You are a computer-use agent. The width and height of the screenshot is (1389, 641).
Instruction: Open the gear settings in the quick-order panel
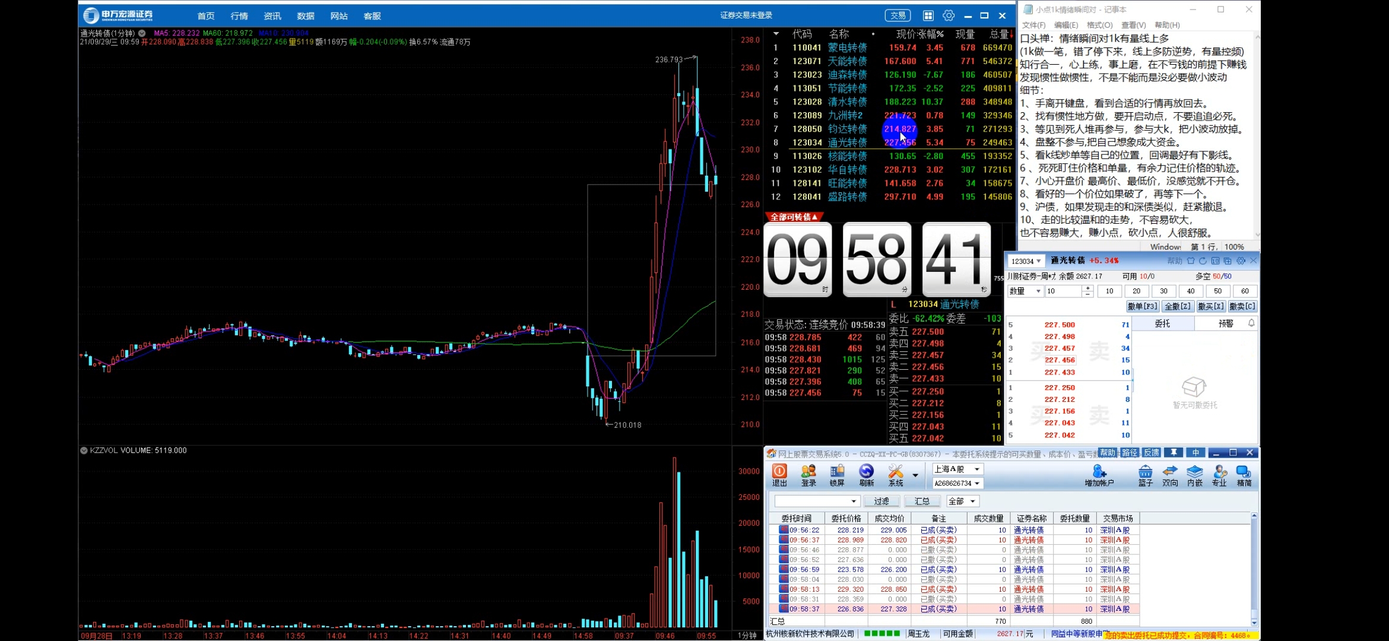(x=1241, y=261)
